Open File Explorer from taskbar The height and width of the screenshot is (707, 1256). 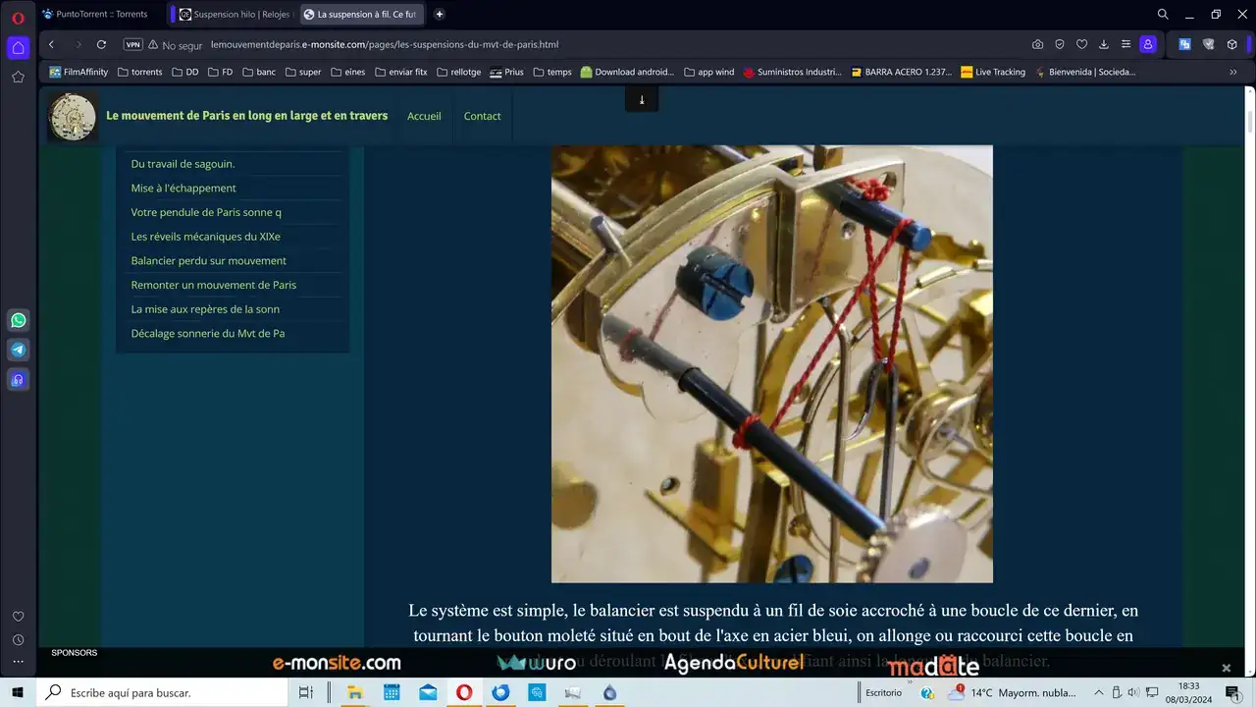tap(354, 692)
